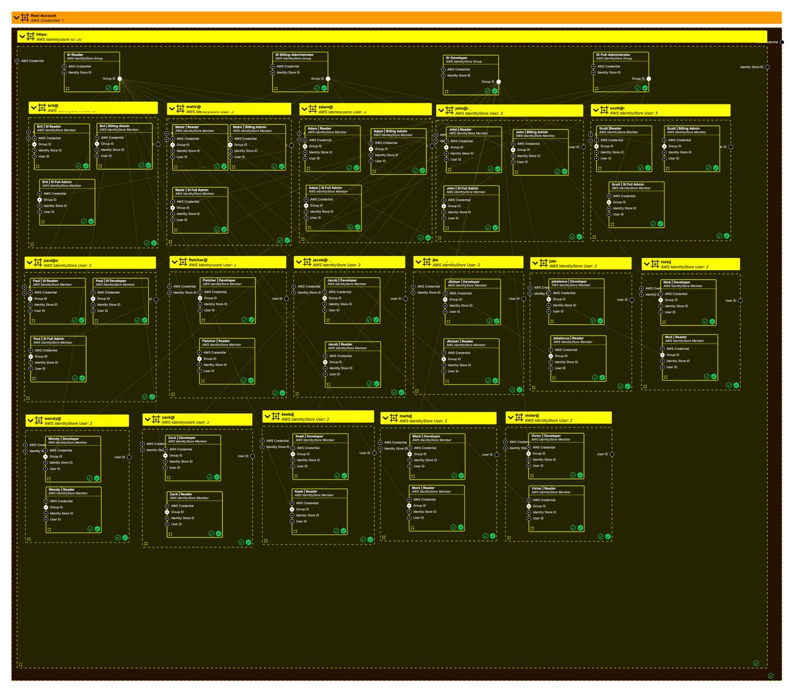Click filled green check on Scott | SI Full Admin
Image resolution: width=794 pixels, height=693 pixels.
click(660, 223)
